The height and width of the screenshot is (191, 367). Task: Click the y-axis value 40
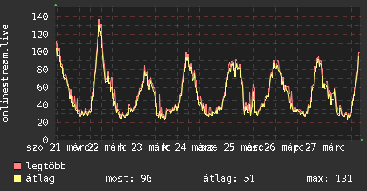43,105
